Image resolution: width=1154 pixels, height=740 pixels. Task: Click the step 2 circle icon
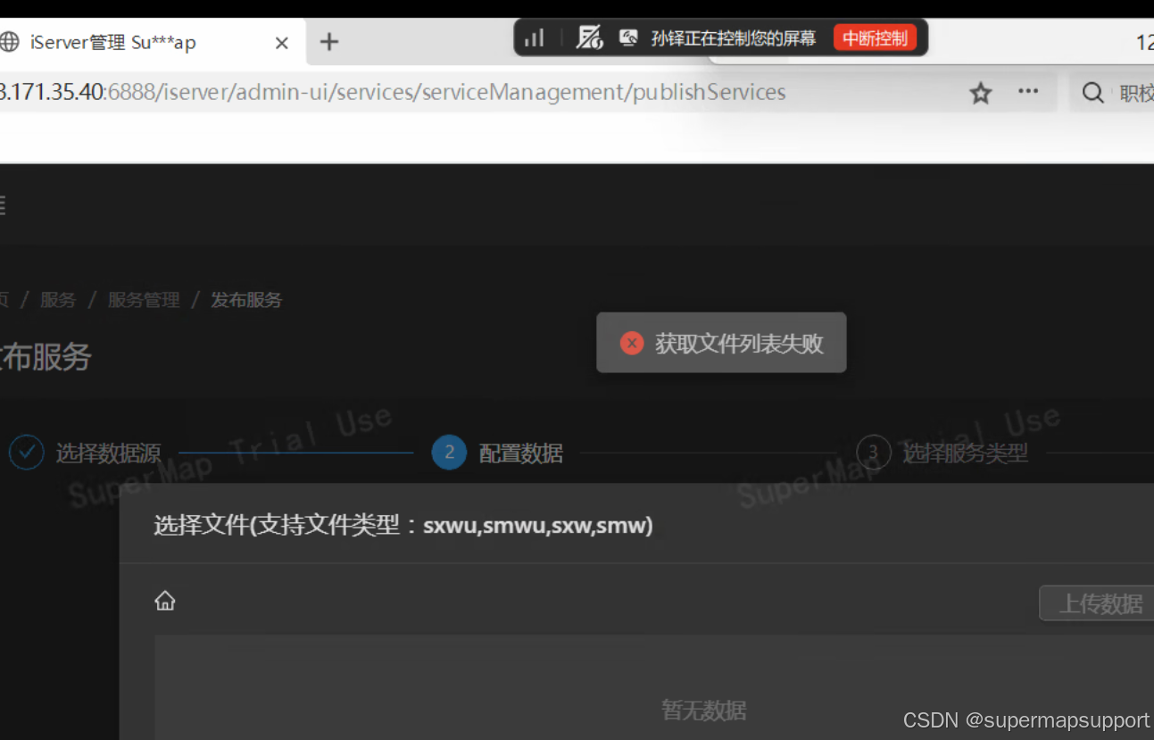(449, 453)
